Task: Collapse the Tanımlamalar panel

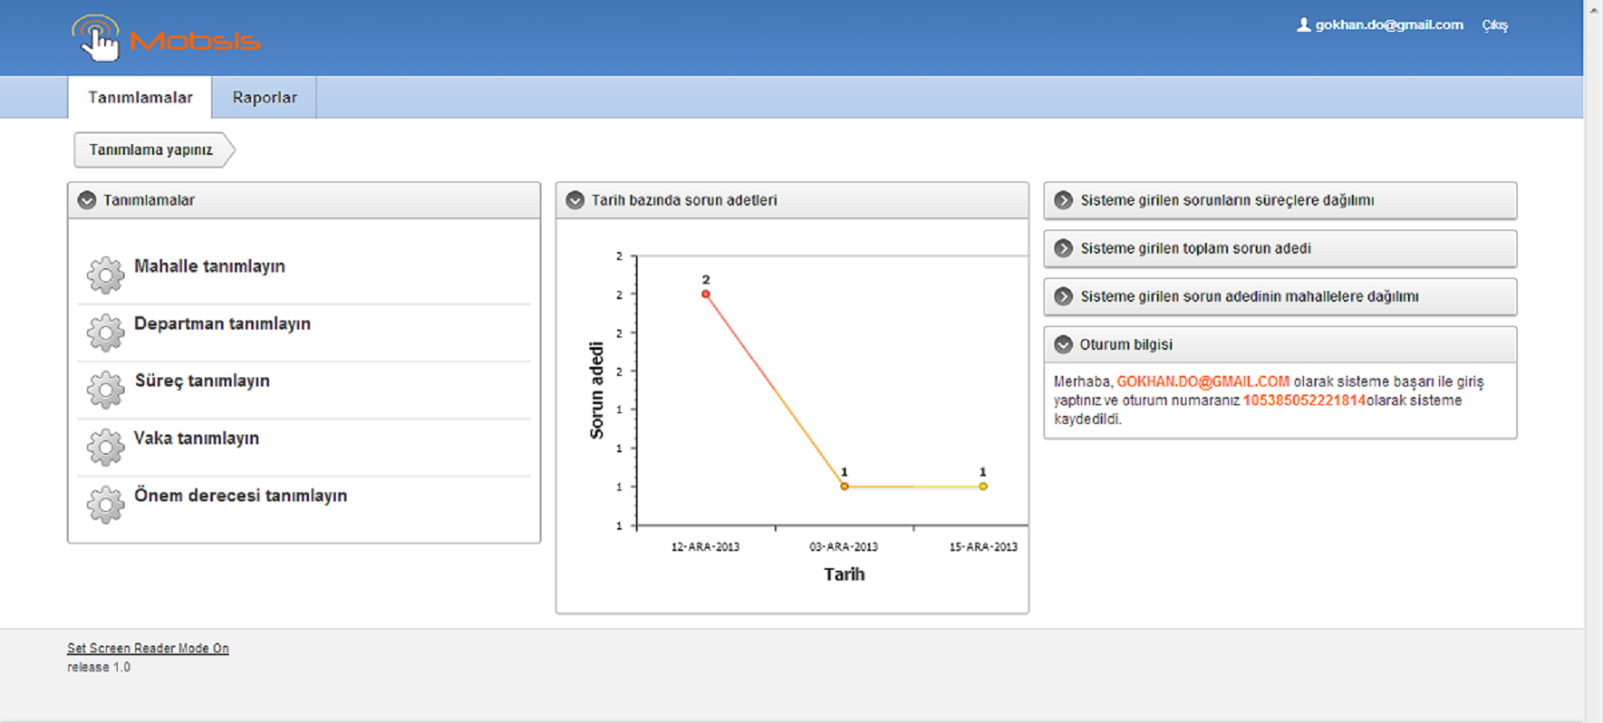Action: [87, 200]
